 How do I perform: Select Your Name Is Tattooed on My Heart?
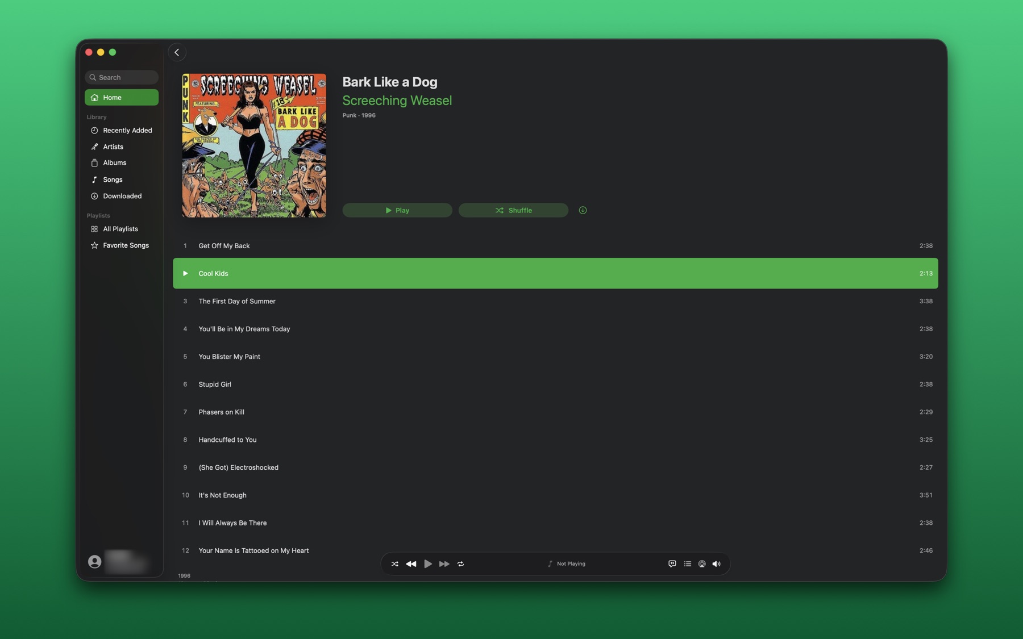pos(253,550)
